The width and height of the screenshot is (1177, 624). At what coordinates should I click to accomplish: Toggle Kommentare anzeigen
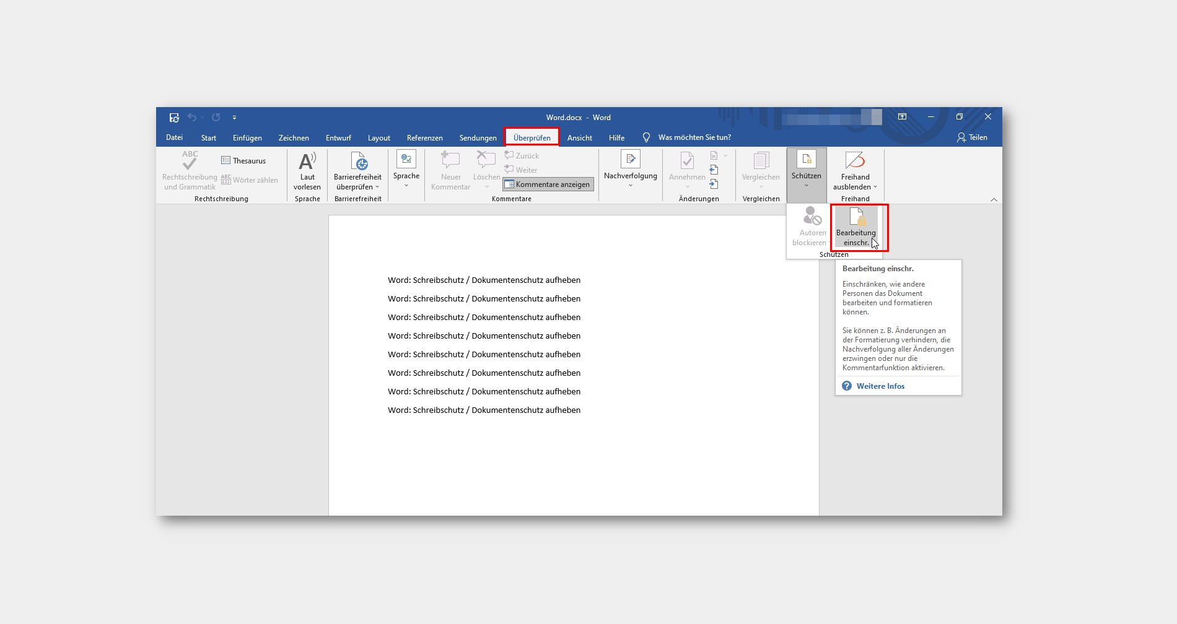point(548,184)
